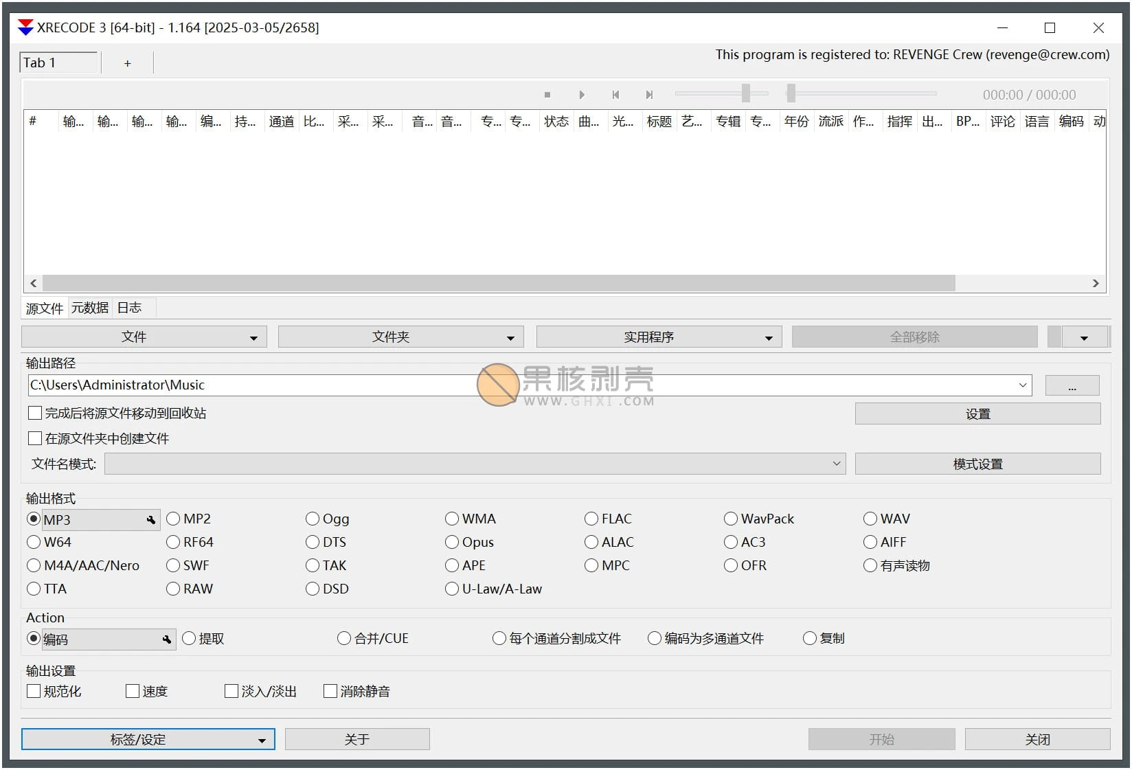This screenshot has height=770, width=1132.
Task: Select ALAC output format
Action: point(609,542)
